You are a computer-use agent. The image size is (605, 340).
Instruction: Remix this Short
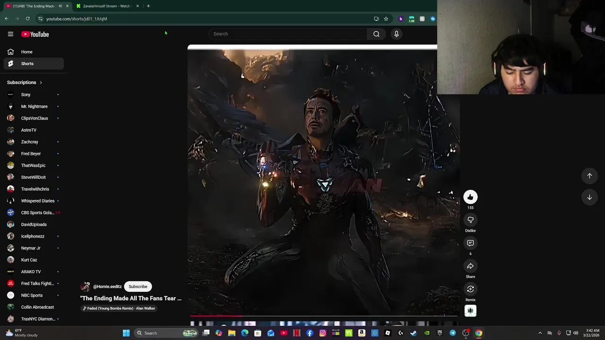click(x=470, y=289)
